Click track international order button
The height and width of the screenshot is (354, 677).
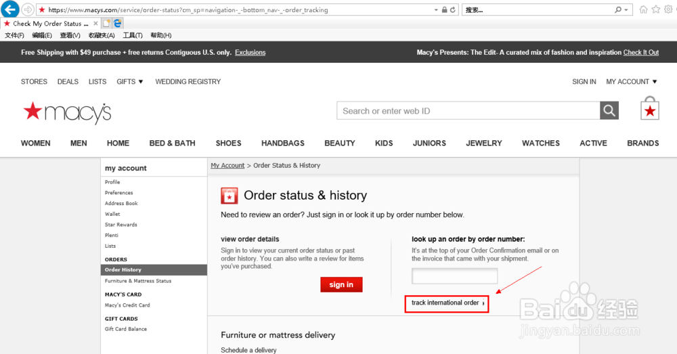pyautogui.click(x=446, y=303)
